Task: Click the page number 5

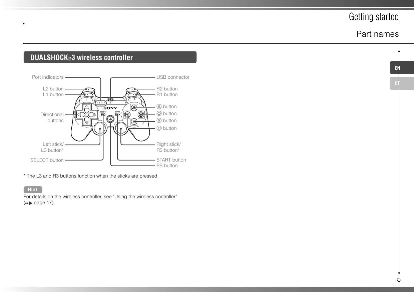Action: (x=399, y=280)
